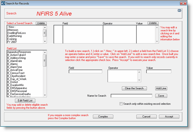The width and height of the screenshot is (193, 132).
Task: Select the DwellingFireLoss saved search
Action: [25, 33]
